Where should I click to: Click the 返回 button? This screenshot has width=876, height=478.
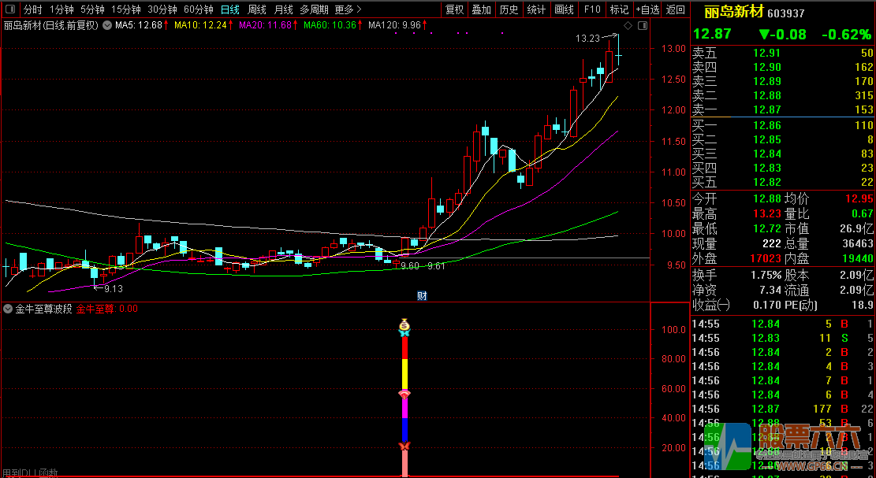pos(676,9)
